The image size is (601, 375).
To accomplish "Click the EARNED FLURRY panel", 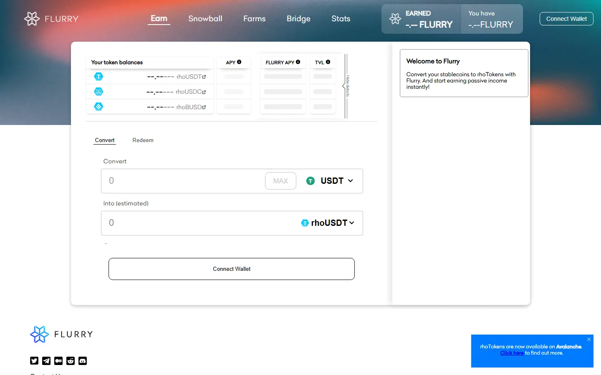I will [x=421, y=19].
